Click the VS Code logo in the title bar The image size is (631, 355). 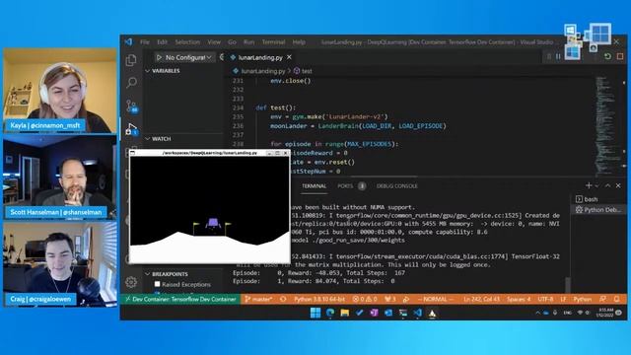(x=128, y=41)
